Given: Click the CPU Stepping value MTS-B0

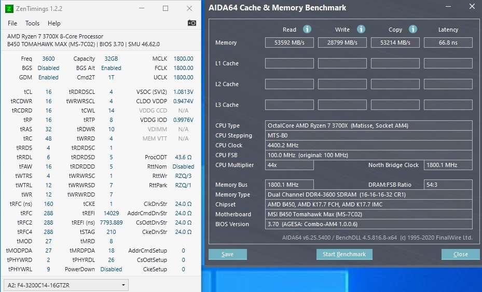Looking at the screenshot, I should click(x=368, y=135).
